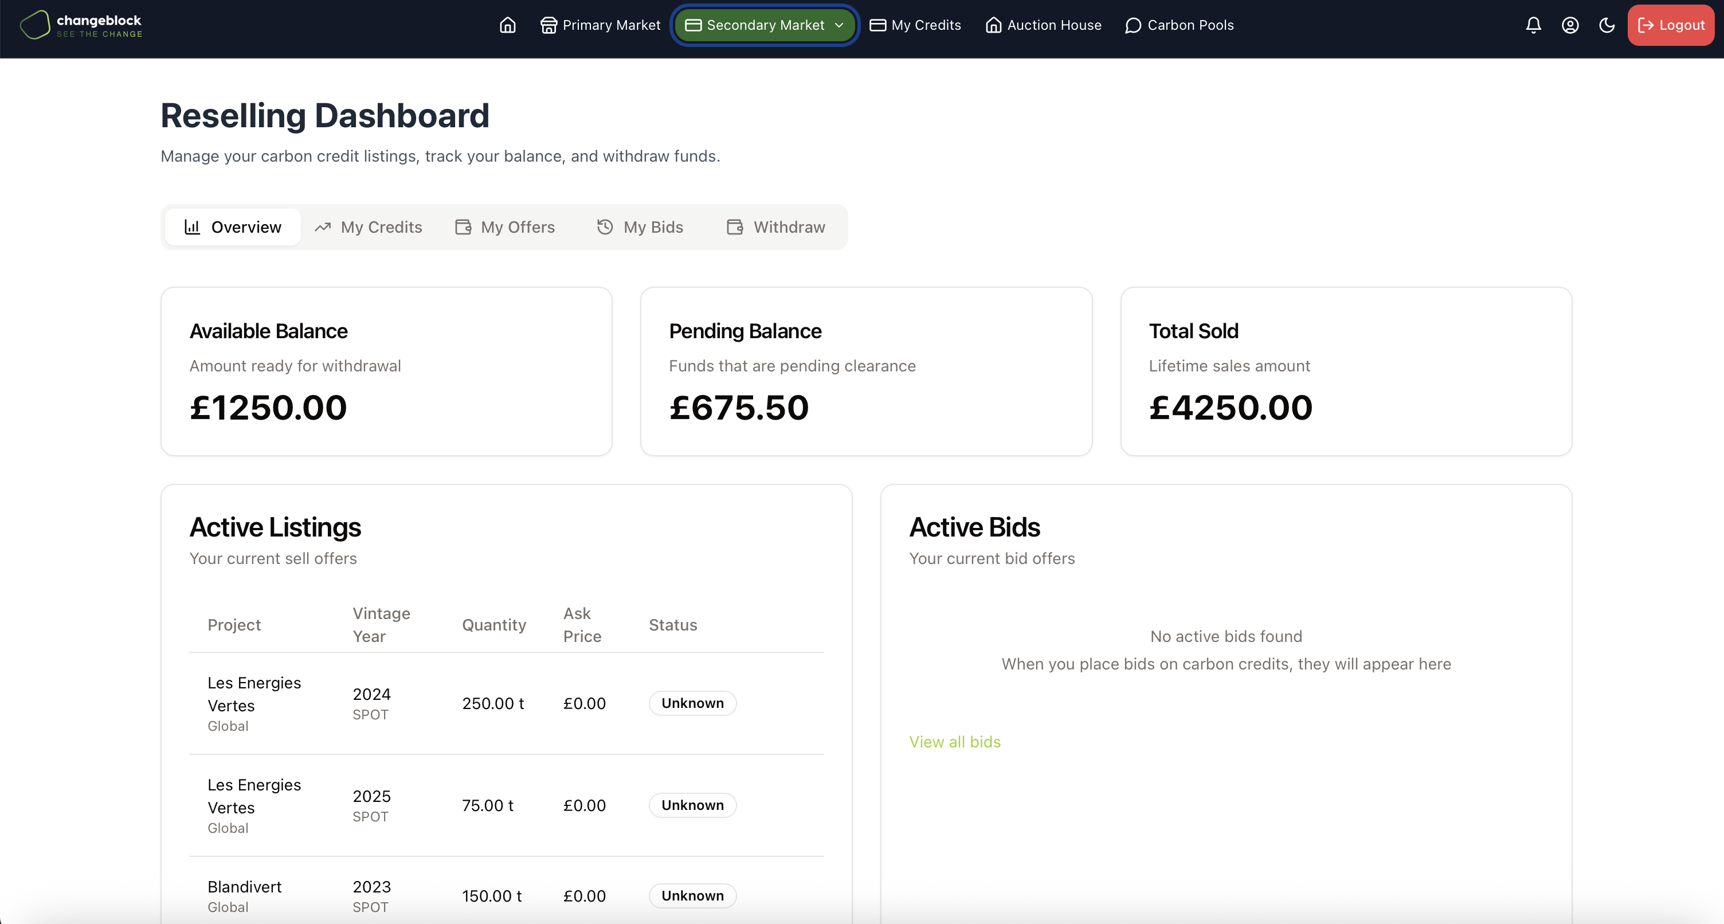The image size is (1724, 924).
Task: Click the wallet icon beside Withdraw
Action: point(735,227)
